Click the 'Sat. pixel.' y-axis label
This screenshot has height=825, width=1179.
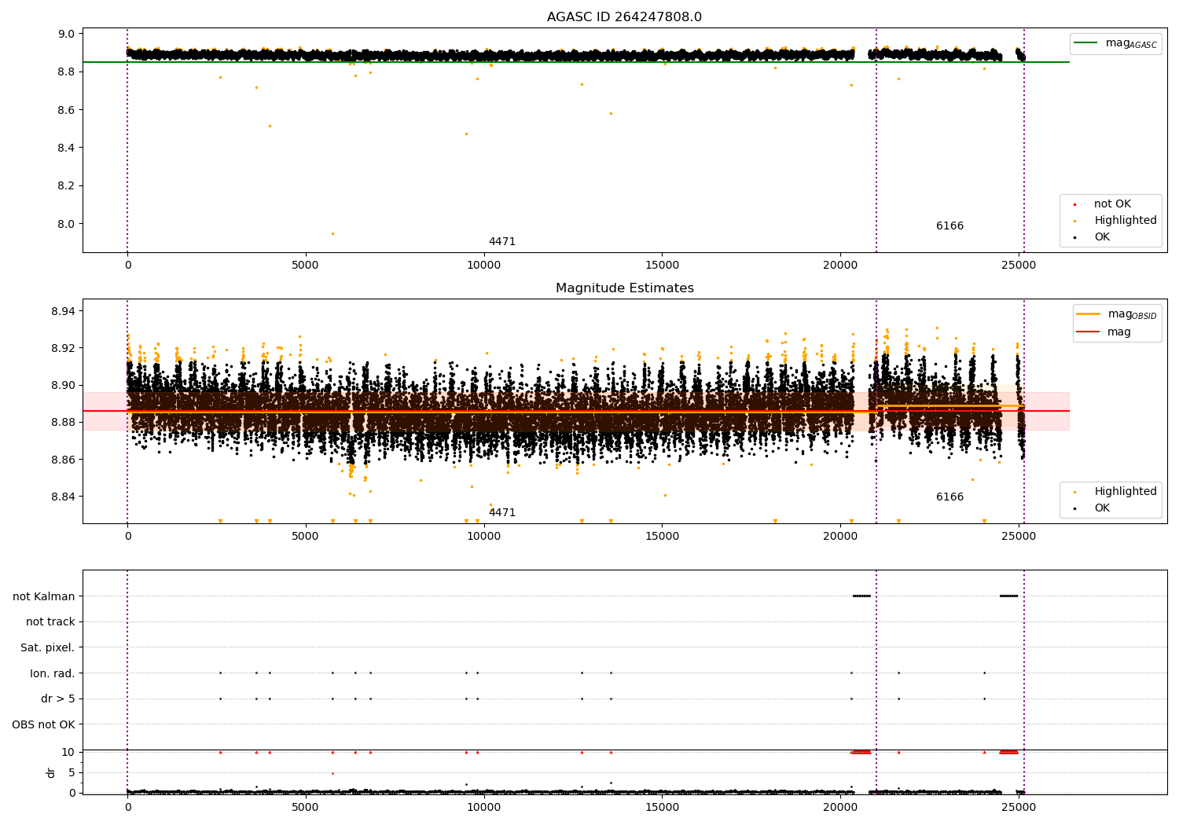[x=47, y=647]
